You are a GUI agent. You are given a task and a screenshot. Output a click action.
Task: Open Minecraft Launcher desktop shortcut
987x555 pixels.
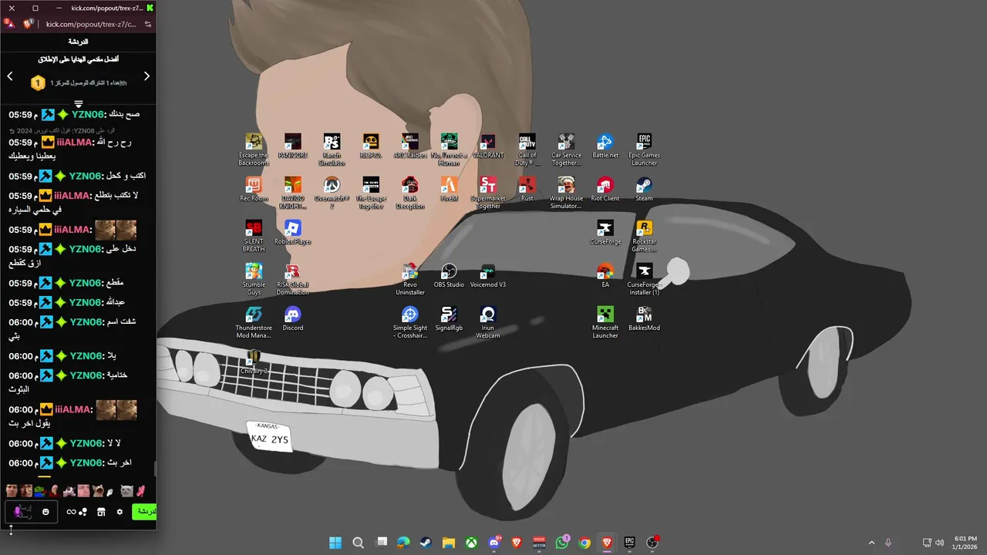click(605, 322)
